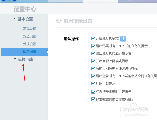Click the 确认操作 label

point(71,39)
